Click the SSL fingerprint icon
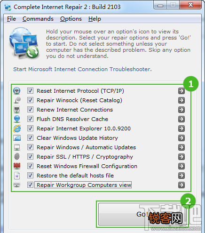Image resolution: width=205 pixels, height=233 pixels. (x=17, y=157)
